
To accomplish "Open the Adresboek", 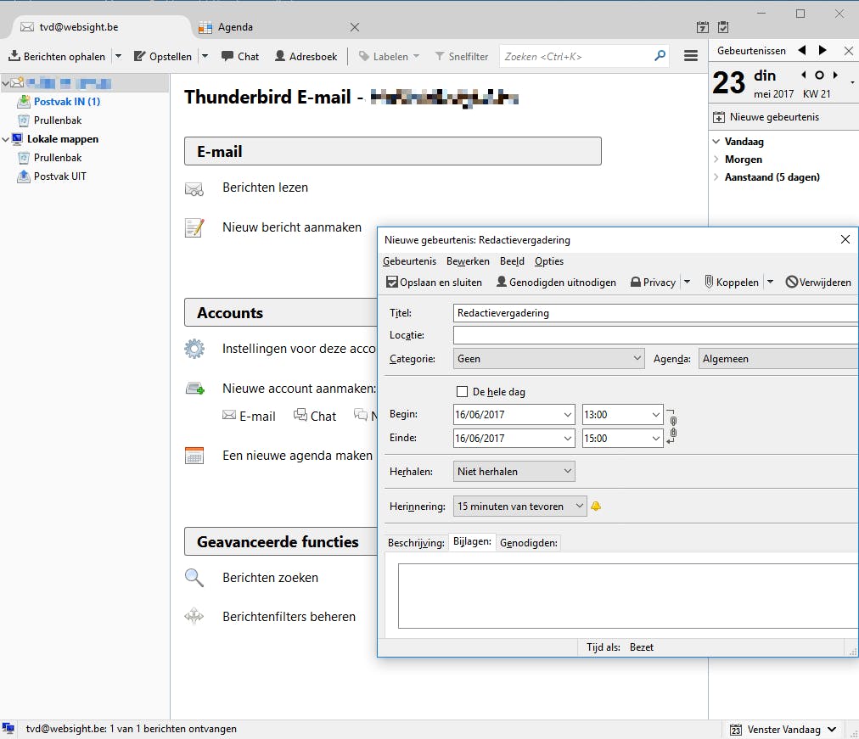I will coord(306,56).
